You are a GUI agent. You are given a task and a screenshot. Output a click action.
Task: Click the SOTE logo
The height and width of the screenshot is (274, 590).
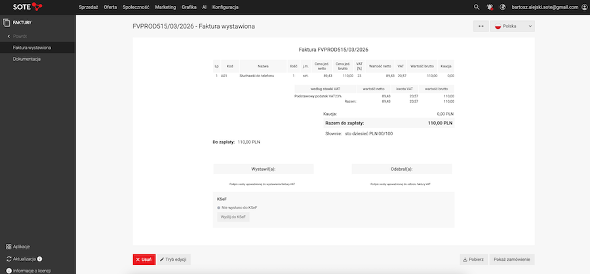click(28, 7)
